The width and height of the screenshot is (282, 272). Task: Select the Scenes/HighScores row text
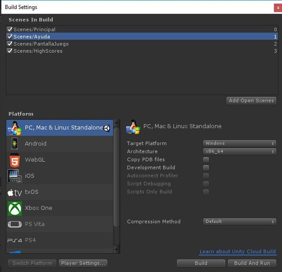(x=38, y=51)
